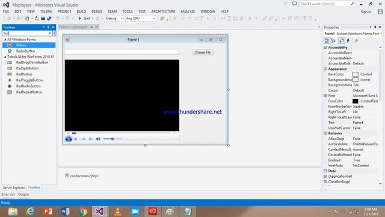Click the Open File folder icon
385x217 pixels.
(x=37, y=18)
